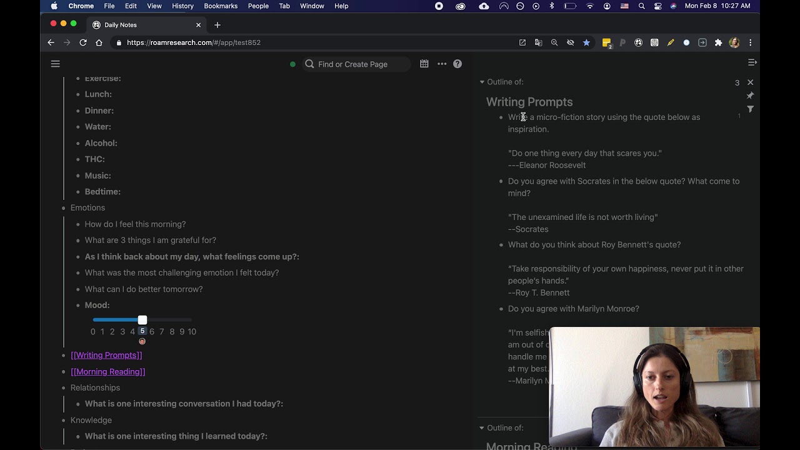Open the Roam calendar date picker icon
800x450 pixels.
point(424,64)
